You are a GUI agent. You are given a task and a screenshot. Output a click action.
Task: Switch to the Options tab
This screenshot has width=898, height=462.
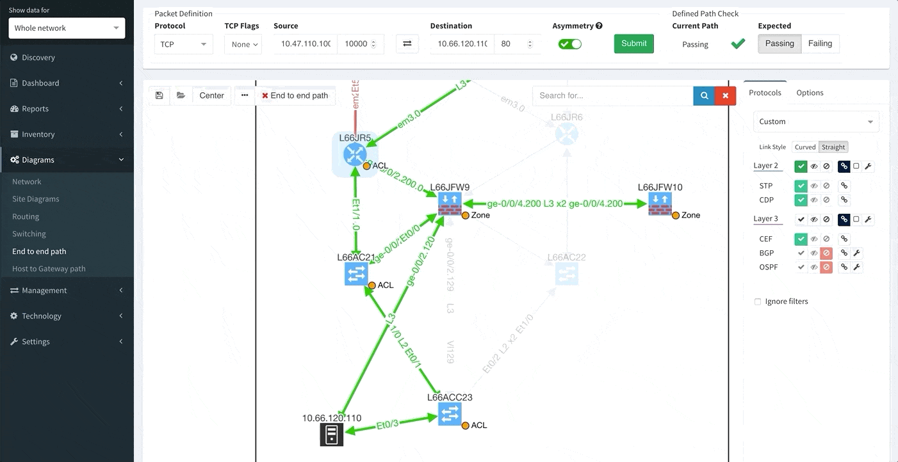pos(810,93)
